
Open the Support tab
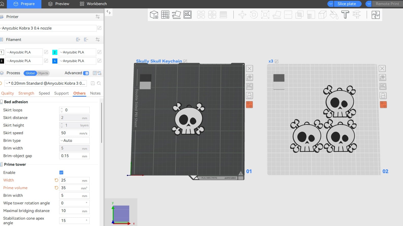pos(61,93)
